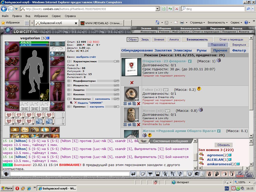Expand the Приемы section

[68, 106]
